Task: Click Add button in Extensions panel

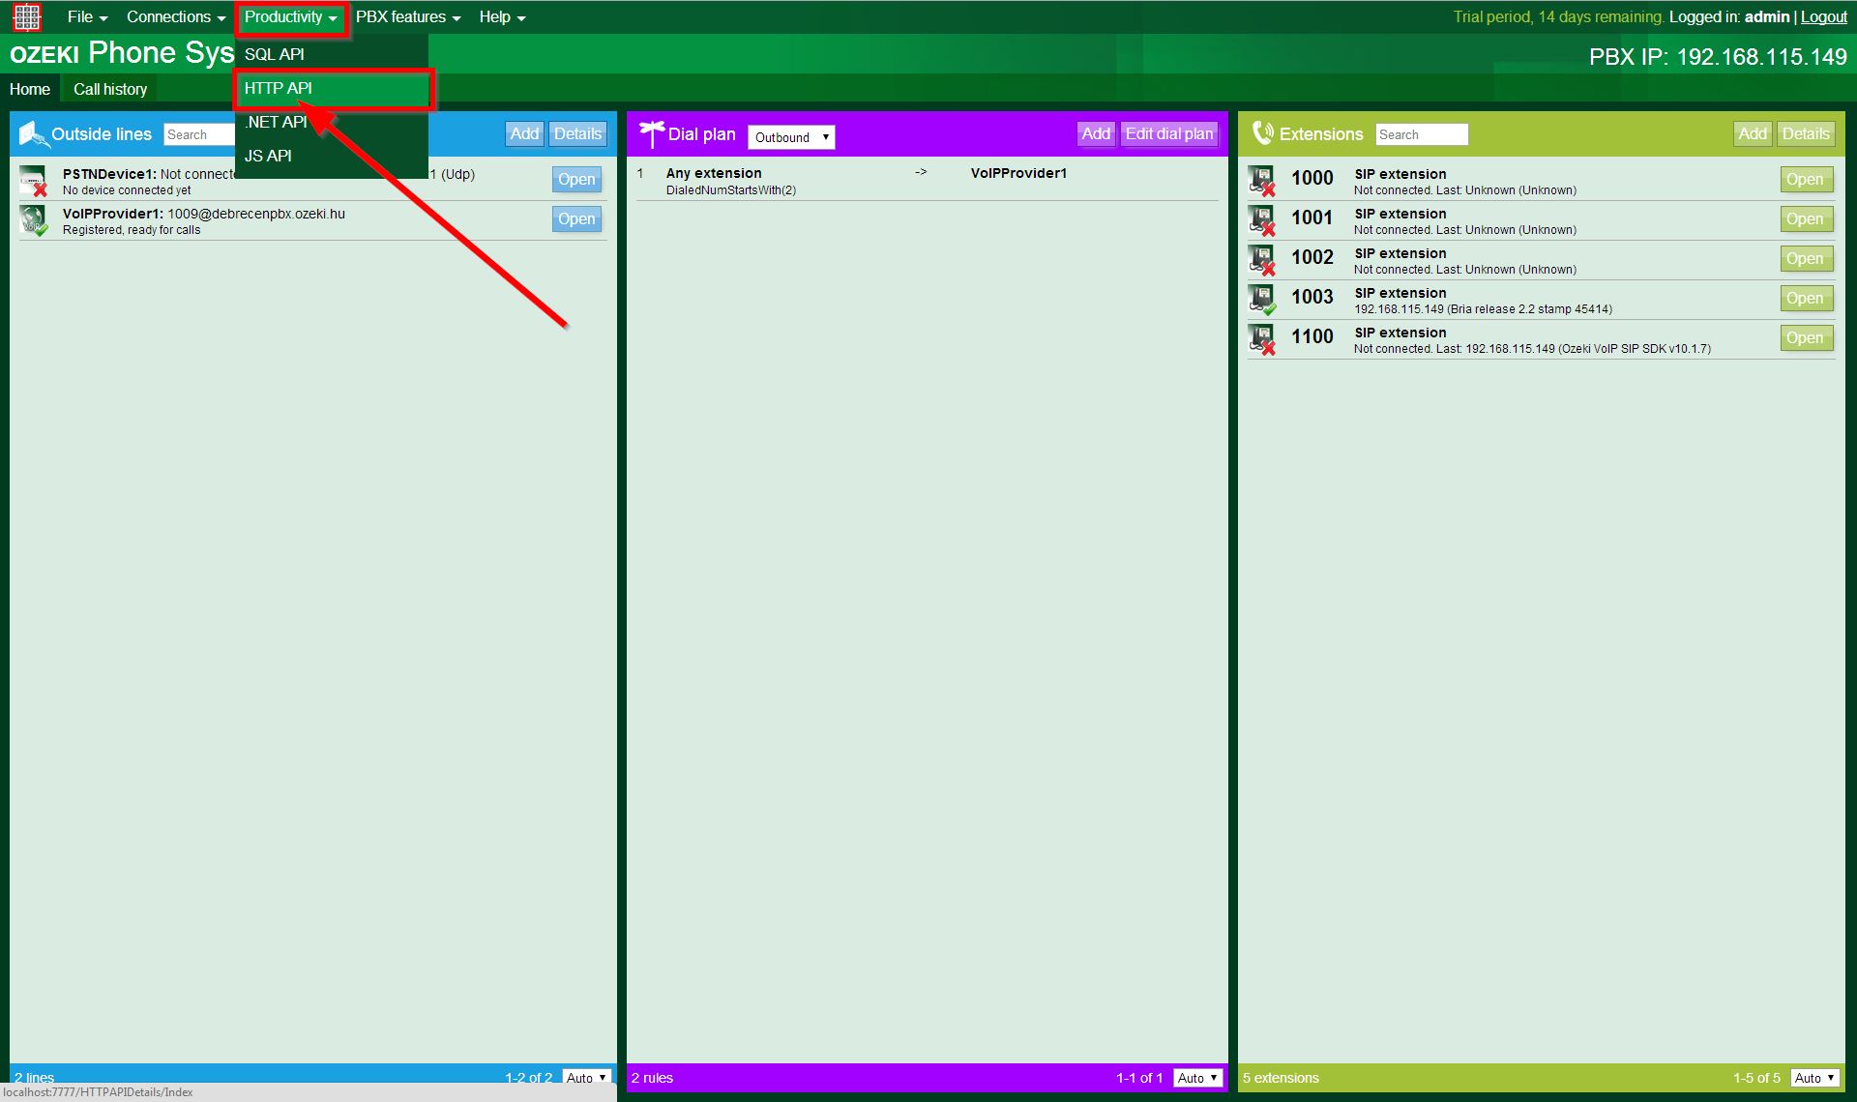Action: pyautogui.click(x=1752, y=133)
